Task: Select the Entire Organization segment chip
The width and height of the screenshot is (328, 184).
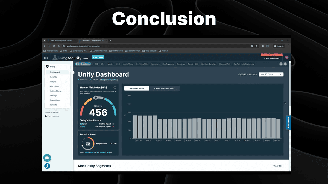Action: point(83,64)
